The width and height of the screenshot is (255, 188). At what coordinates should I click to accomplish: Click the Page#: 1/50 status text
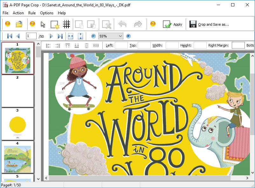tap(11, 185)
